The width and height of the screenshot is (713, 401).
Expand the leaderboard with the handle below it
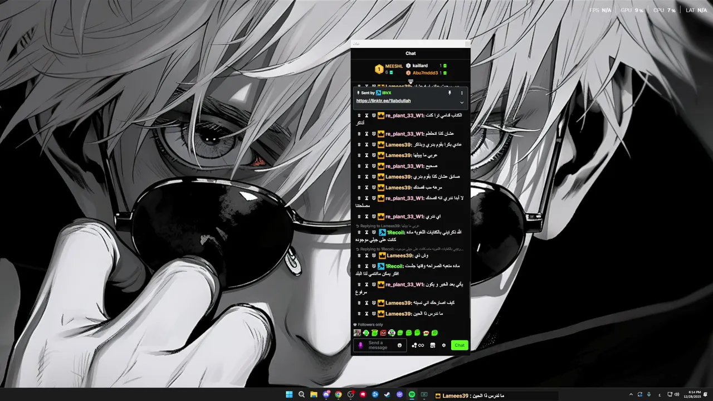click(411, 81)
